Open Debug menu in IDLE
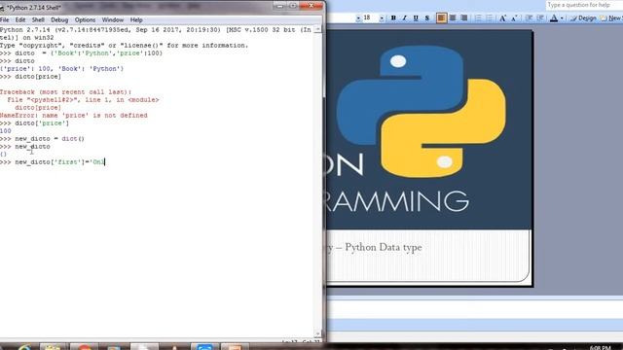This screenshot has width=623, height=350. [59, 19]
